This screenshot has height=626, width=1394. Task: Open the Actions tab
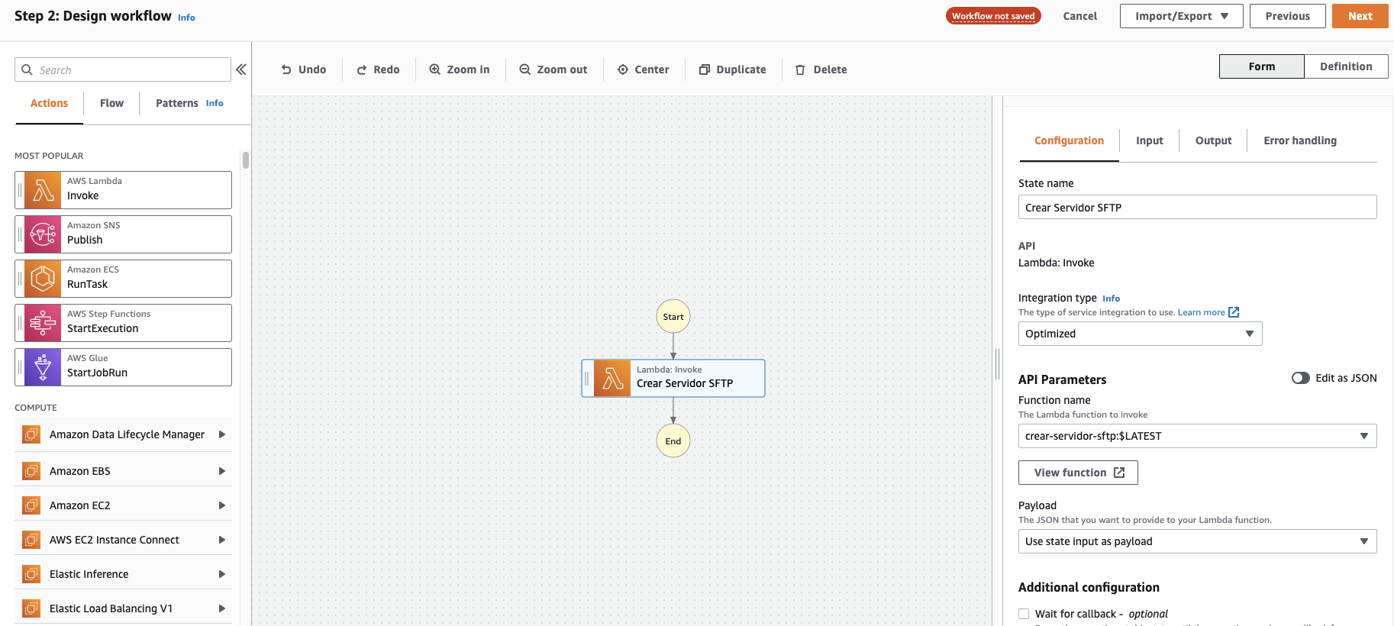point(49,103)
